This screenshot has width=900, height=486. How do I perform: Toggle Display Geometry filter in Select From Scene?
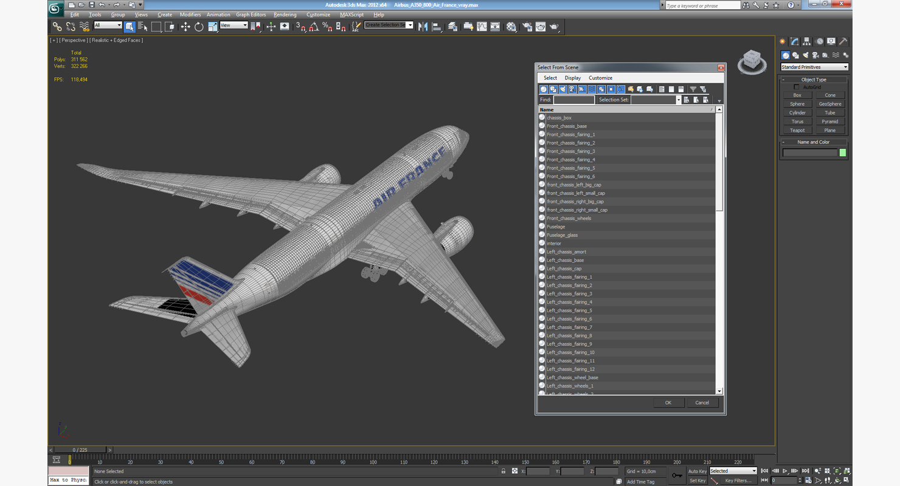click(x=544, y=89)
